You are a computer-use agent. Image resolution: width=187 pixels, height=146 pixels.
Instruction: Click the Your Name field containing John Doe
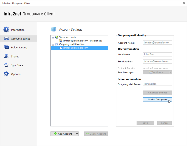click(157, 54)
